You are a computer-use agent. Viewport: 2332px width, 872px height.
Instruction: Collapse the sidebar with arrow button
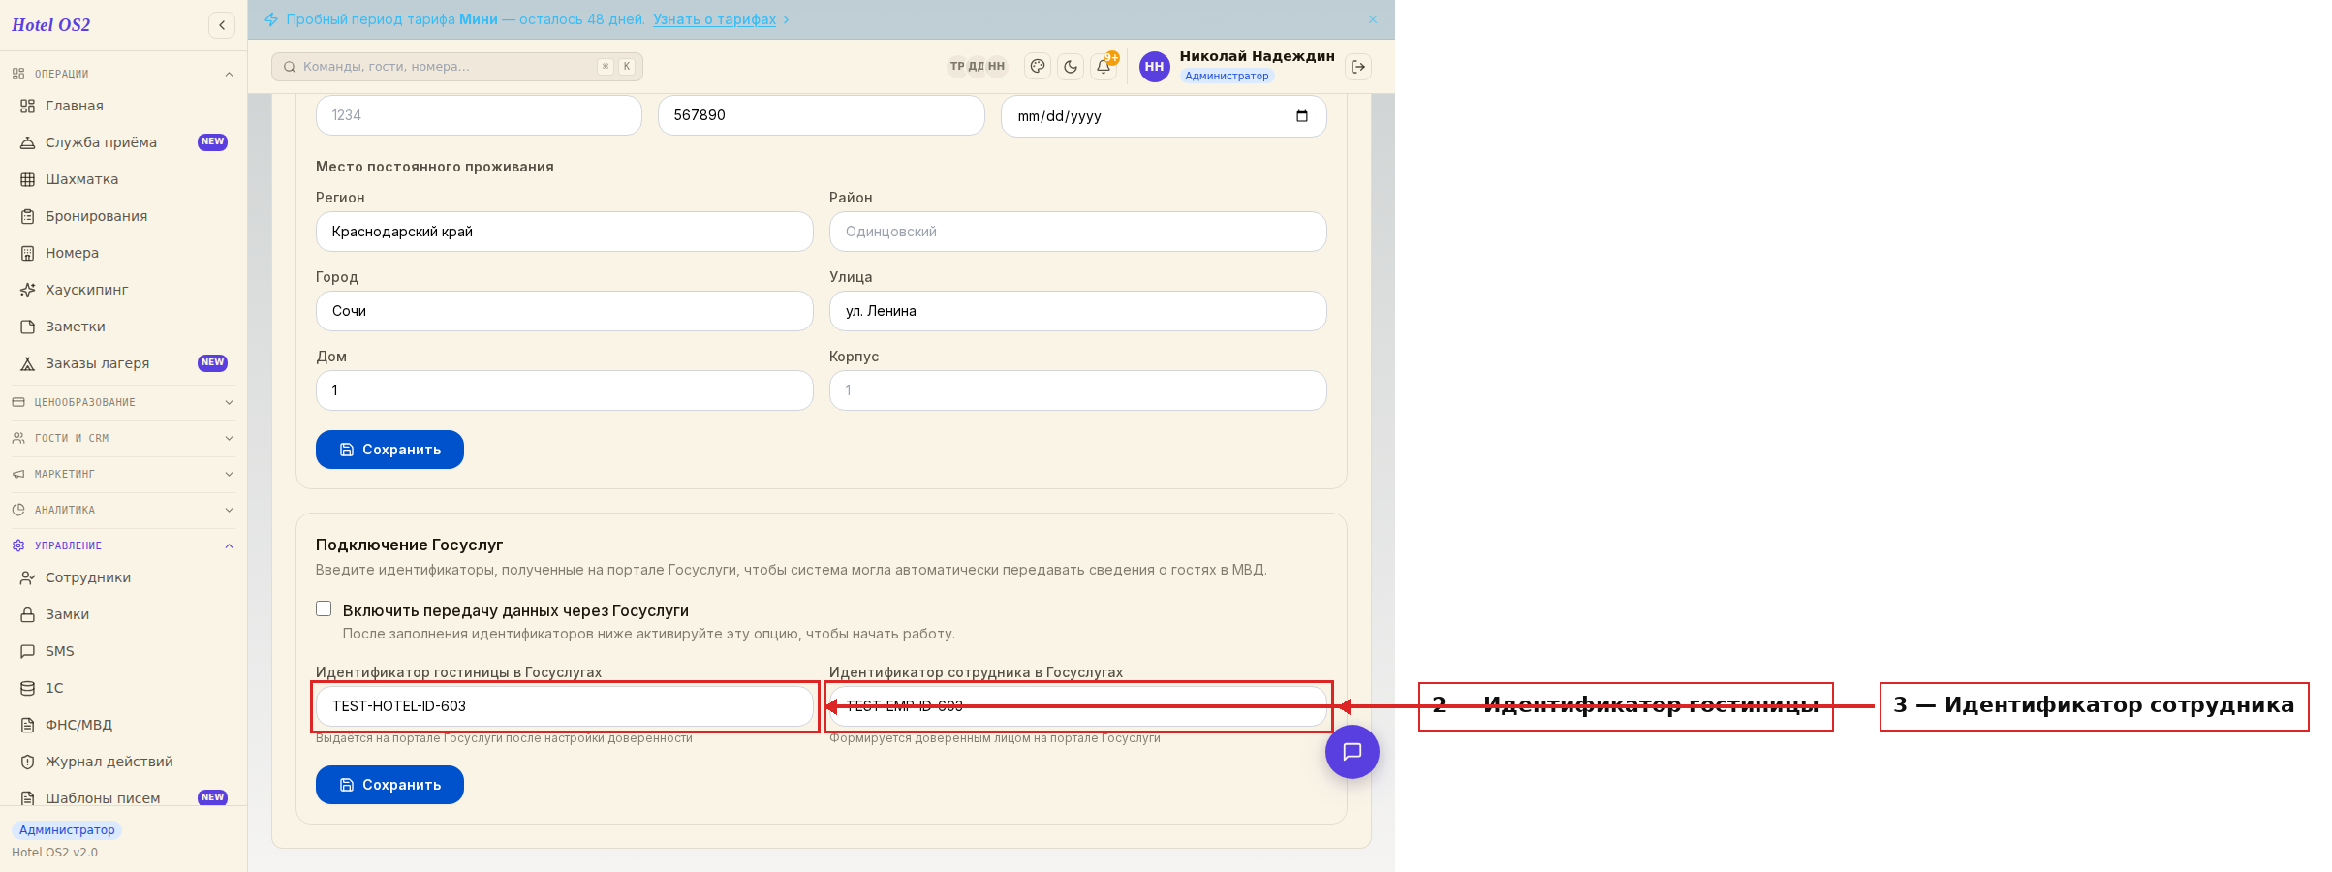222,25
